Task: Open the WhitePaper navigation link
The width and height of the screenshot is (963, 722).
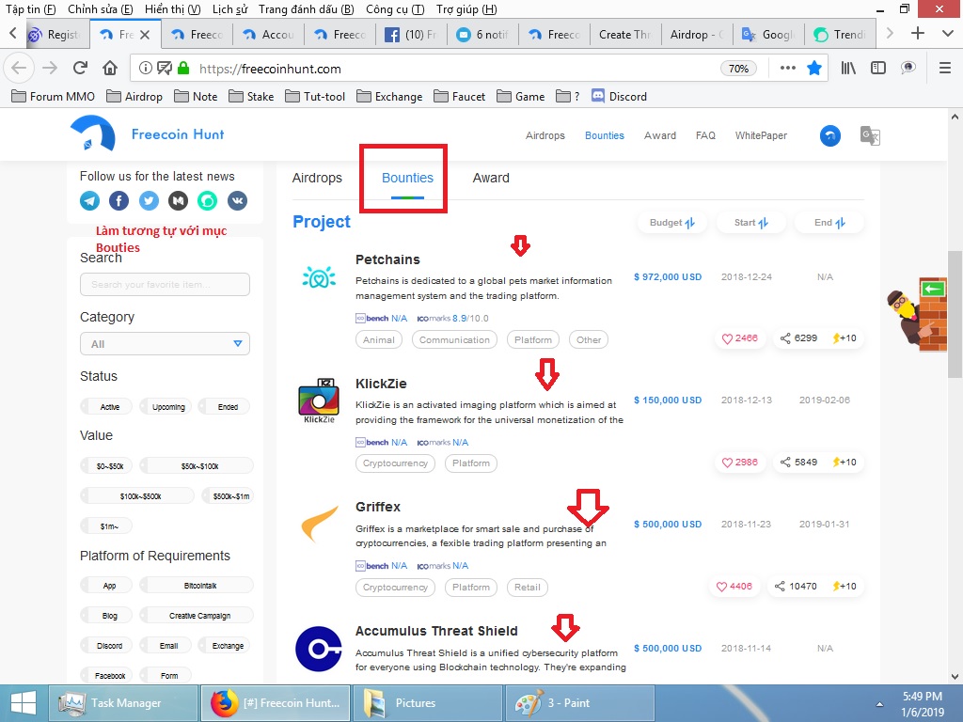Action: (761, 135)
